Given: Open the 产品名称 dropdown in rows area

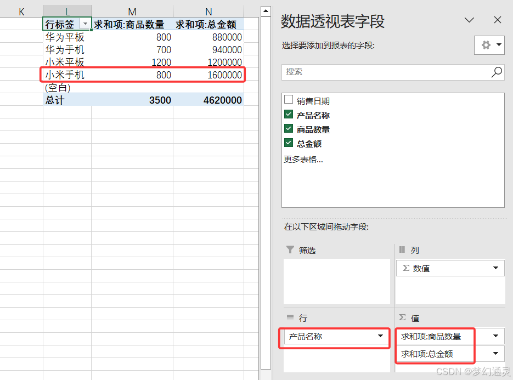Looking at the screenshot, I should [380, 336].
